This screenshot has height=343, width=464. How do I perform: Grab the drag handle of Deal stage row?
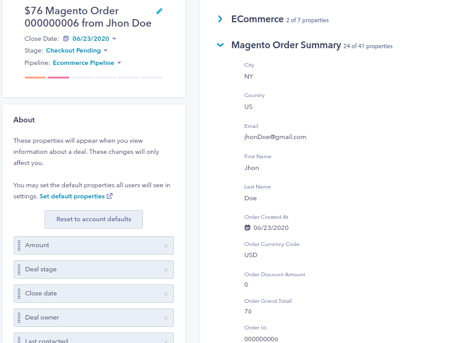click(19, 269)
